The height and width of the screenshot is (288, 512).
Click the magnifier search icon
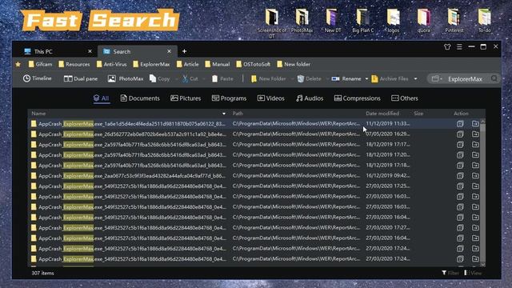pos(494,78)
